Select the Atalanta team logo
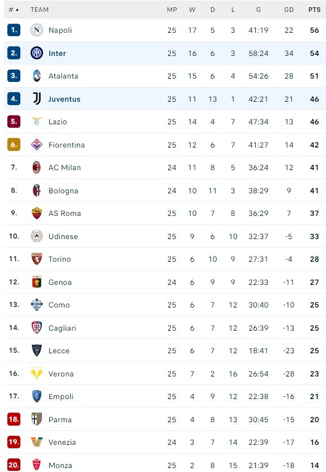This screenshot has height=472, width=326. (37, 76)
